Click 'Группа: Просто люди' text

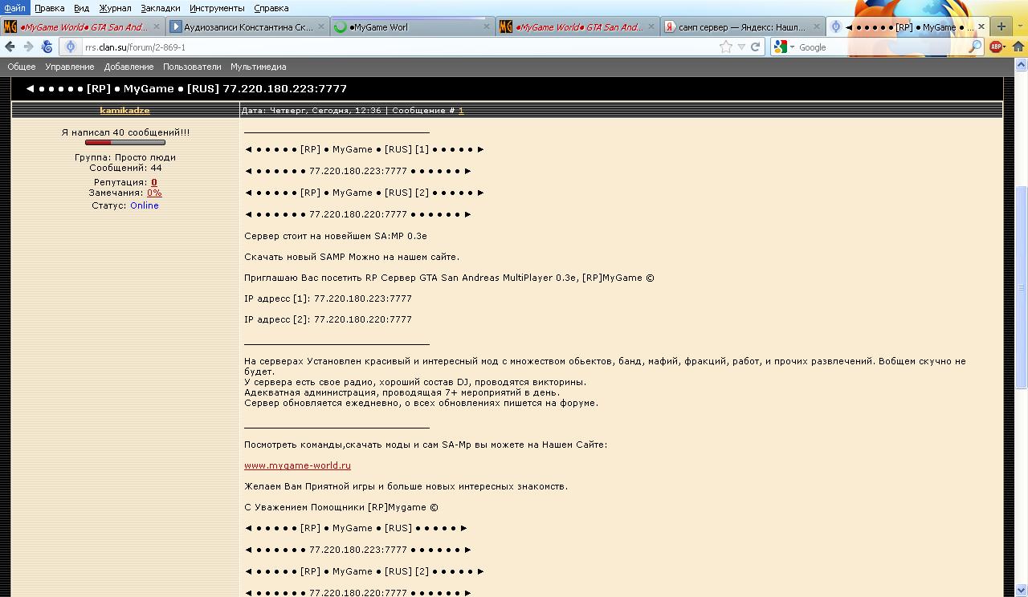pyautogui.click(x=124, y=157)
